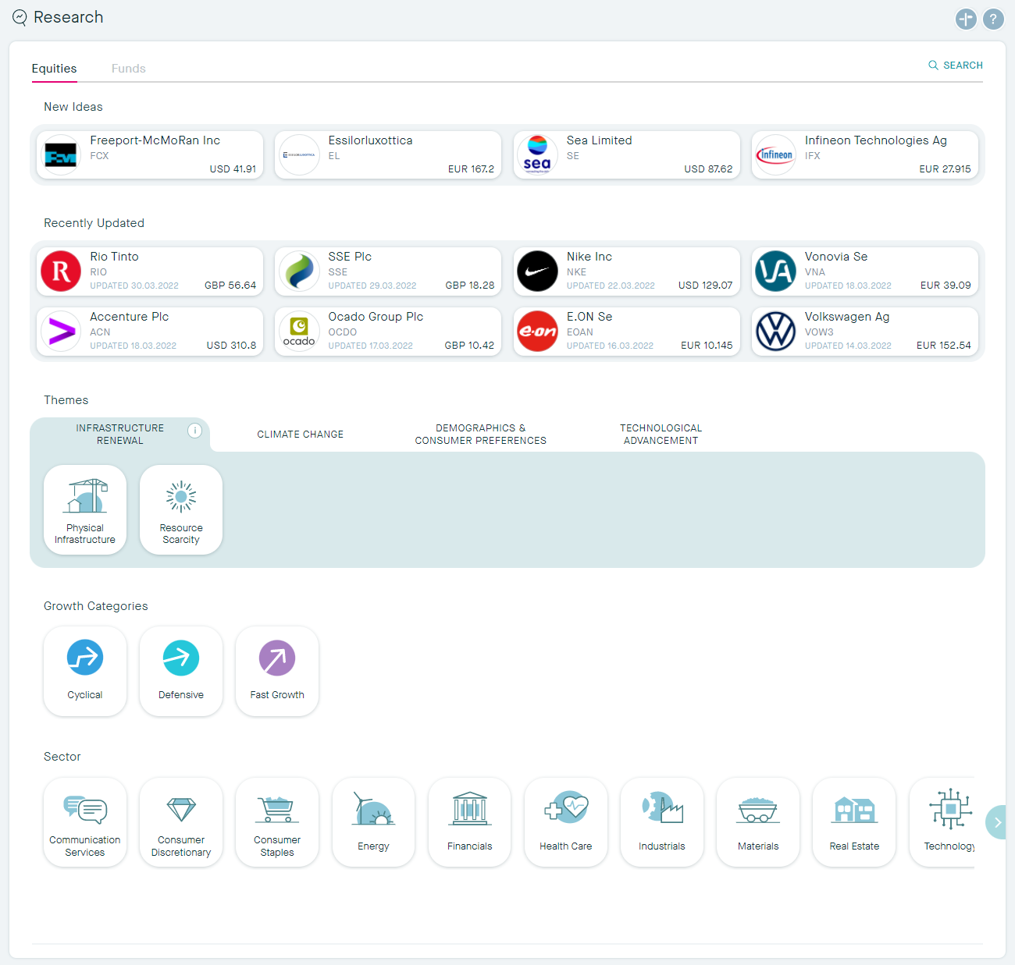
Task: Open the Essilorluxottica name link
Action: click(x=370, y=140)
